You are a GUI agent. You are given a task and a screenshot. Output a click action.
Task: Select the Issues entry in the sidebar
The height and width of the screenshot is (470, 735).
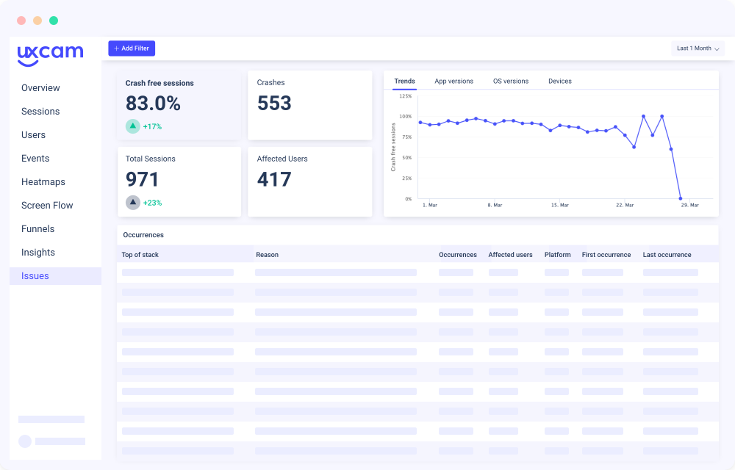(35, 275)
